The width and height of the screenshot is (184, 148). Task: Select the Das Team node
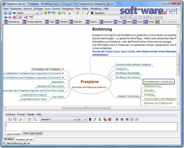click(58, 97)
